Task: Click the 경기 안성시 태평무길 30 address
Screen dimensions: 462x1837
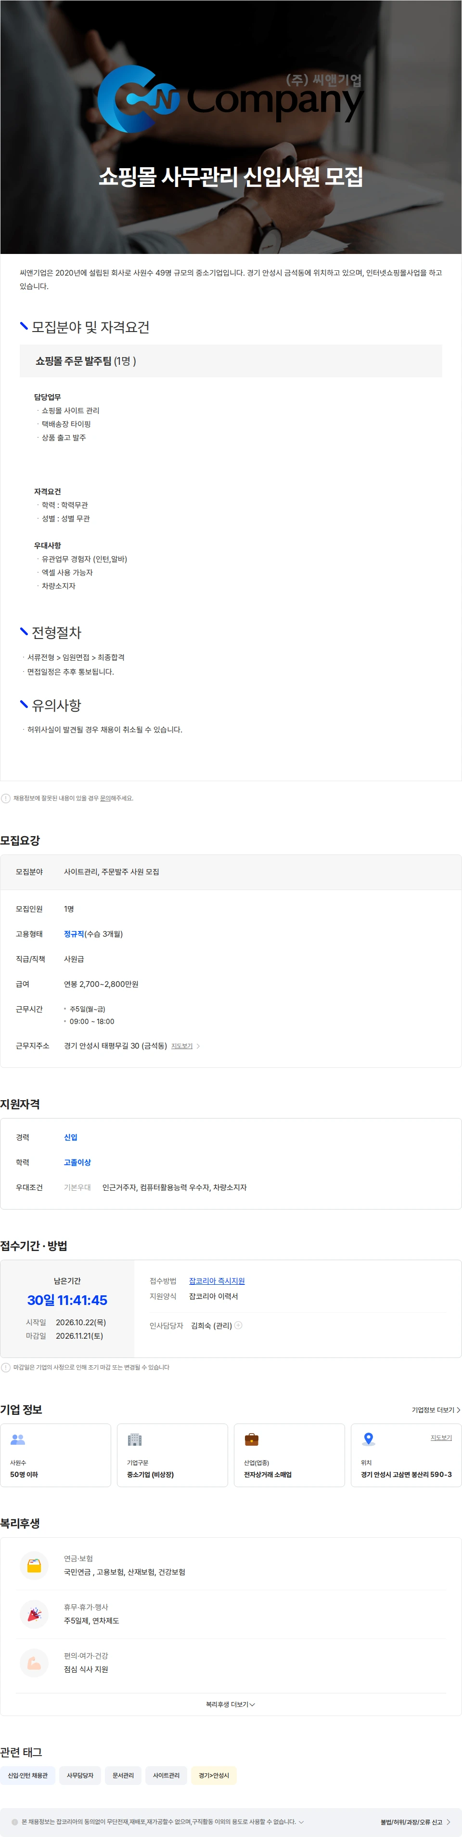Action: (115, 1046)
